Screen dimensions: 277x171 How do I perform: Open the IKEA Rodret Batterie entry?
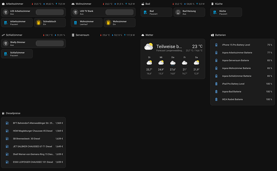[242, 99]
